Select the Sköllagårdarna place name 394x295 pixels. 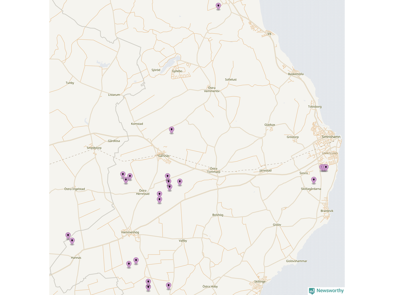pos(311,189)
